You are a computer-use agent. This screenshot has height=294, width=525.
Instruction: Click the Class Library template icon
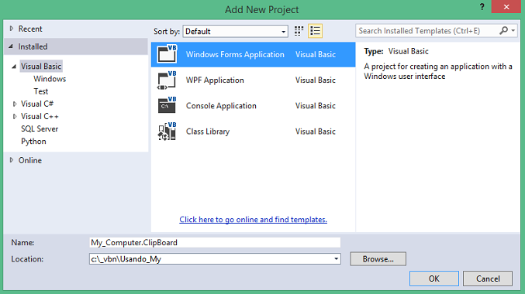pyautogui.click(x=167, y=132)
